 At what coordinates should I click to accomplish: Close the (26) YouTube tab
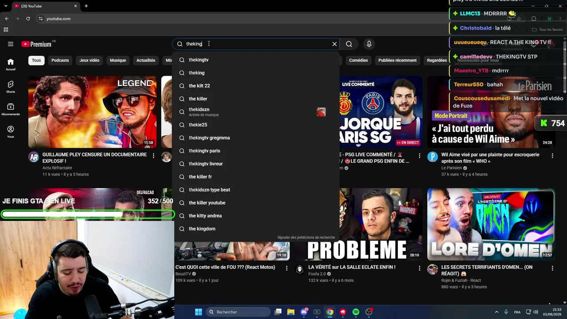[x=76, y=6]
